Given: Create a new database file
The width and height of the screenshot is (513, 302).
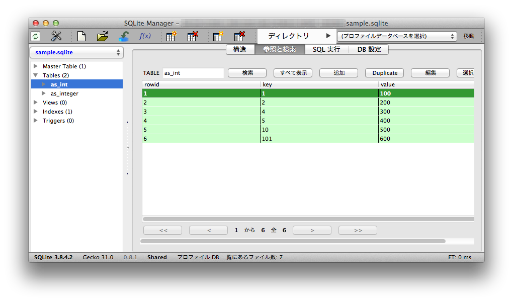Looking at the screenshot, I should coord(81,36).
